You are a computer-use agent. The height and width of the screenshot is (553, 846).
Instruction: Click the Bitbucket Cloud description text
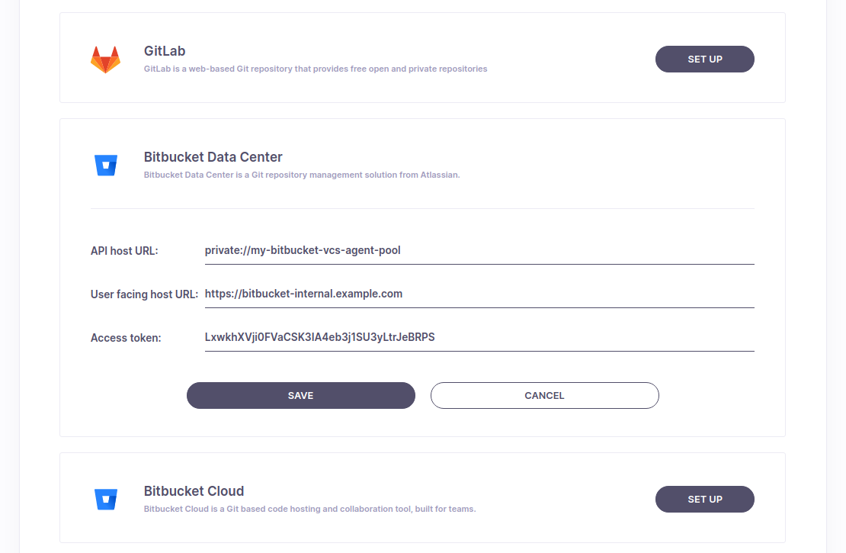[309, 509]
